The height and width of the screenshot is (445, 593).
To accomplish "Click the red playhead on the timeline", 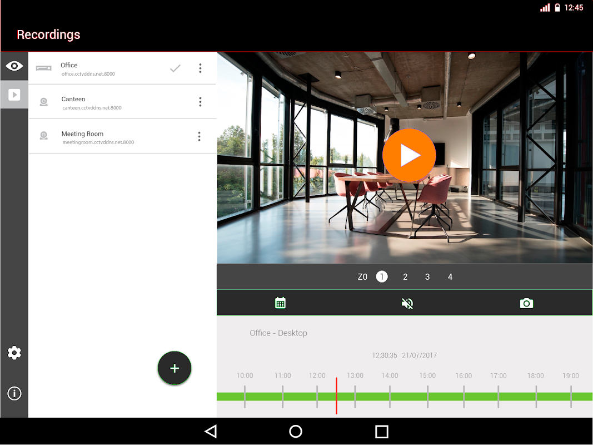I will (x=337, y=396).
